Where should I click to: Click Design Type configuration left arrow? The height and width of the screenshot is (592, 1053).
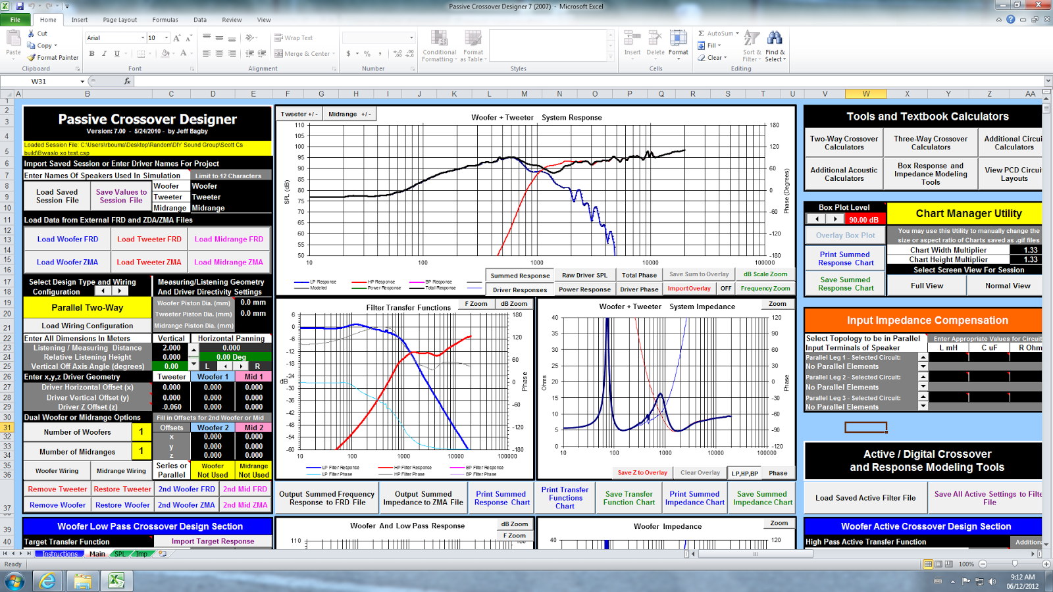click(x=103, y=291)
